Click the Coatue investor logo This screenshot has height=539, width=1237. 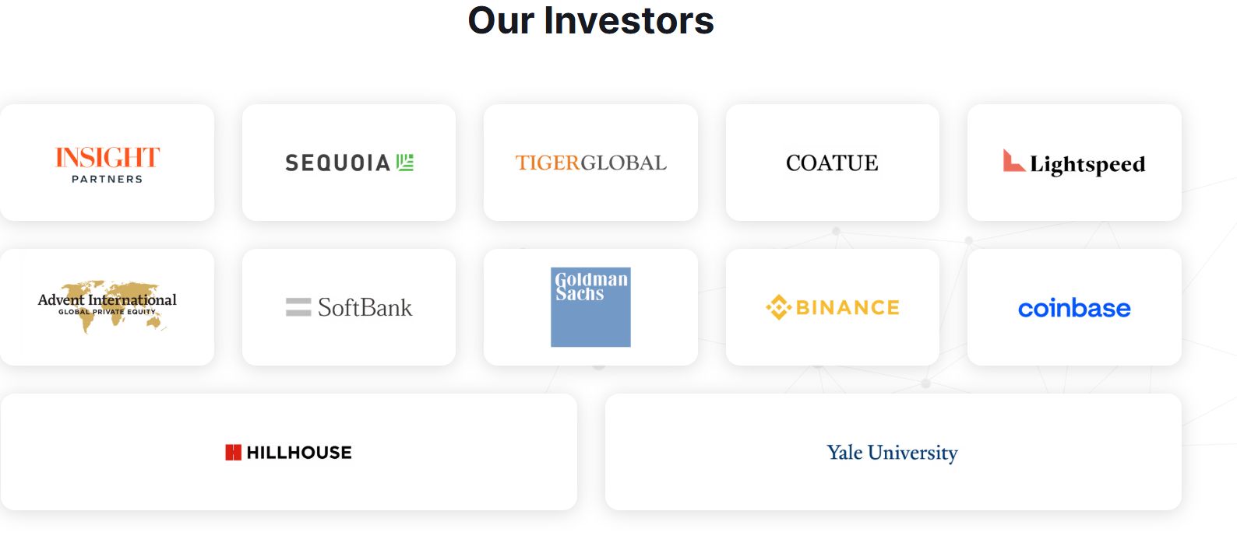click(x=832, y=163)
